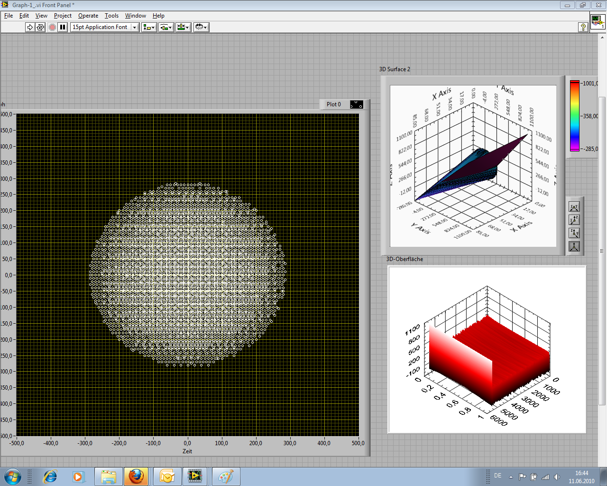Open the Operate menu
This screenshot has width=607, height=486.
click(x=88, y=16)
